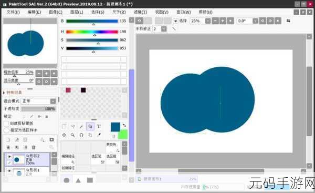Choose the circle shape preset
This screenshot has width=315, height=193.
67,180
